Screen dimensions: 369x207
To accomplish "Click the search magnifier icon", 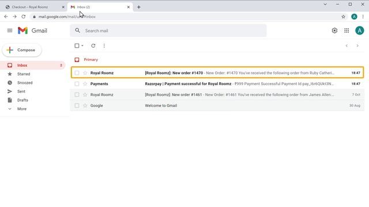I will [77, 30].
